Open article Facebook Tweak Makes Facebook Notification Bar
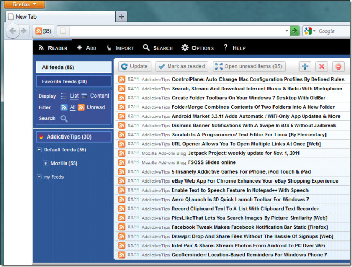 tap(250, 227)
